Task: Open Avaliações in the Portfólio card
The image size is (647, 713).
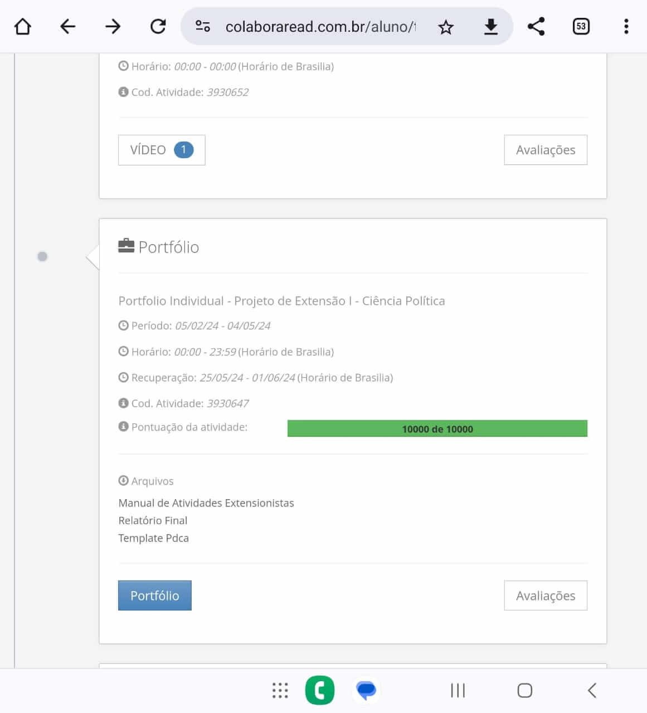Action: (545, 595)
